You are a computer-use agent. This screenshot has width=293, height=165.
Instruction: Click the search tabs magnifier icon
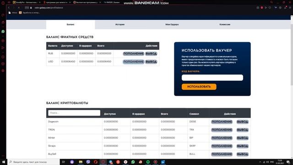271,2
